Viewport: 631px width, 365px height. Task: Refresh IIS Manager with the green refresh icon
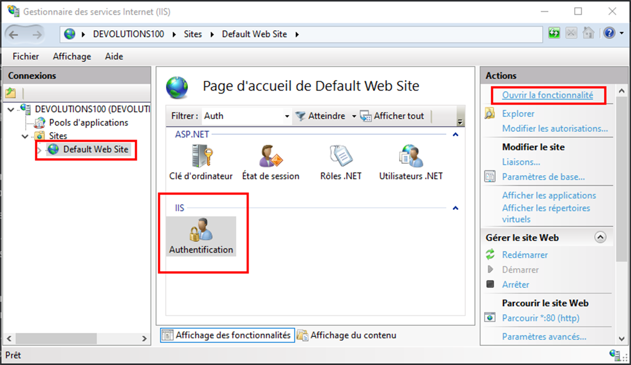tap(554, 32)
